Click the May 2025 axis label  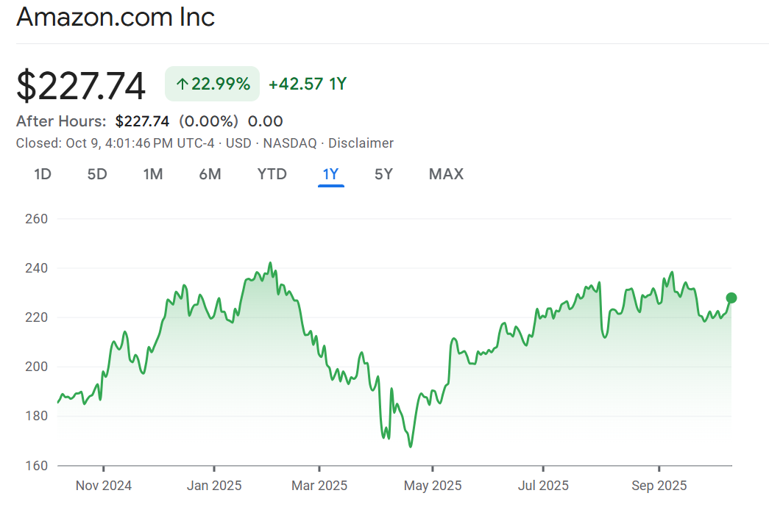pos(433,486)
